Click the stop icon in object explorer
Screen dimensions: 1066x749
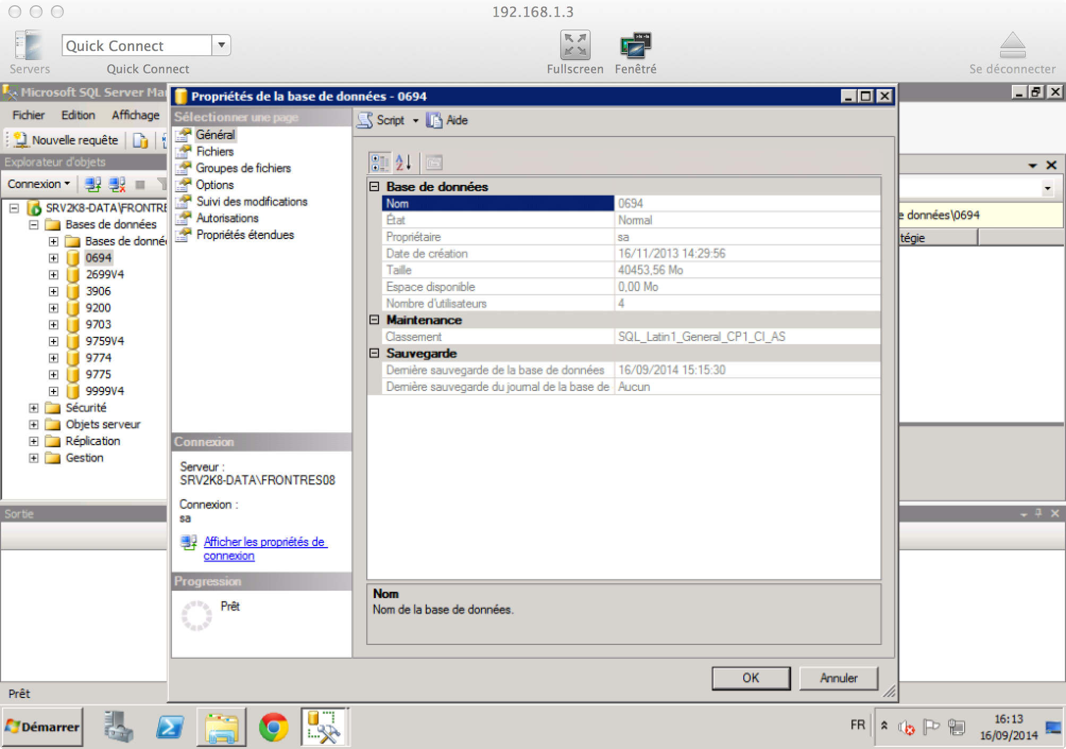[x=140, y=185]
